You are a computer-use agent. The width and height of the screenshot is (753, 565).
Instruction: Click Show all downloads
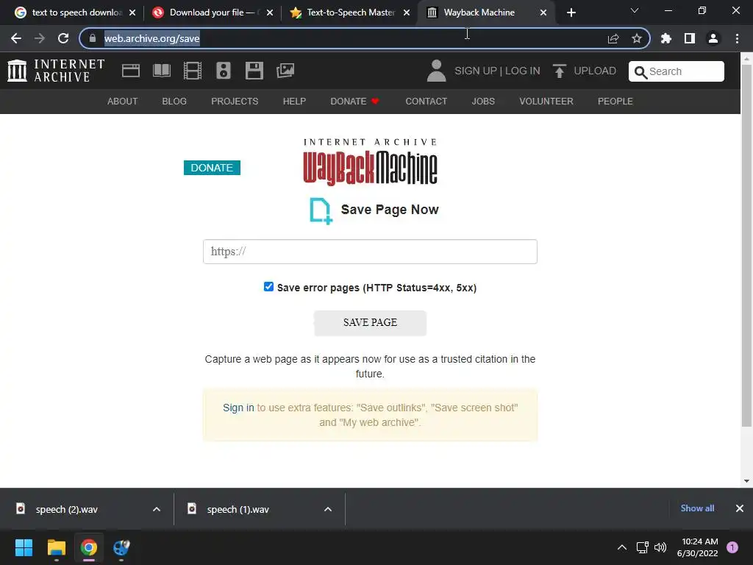tap(697, 508)
